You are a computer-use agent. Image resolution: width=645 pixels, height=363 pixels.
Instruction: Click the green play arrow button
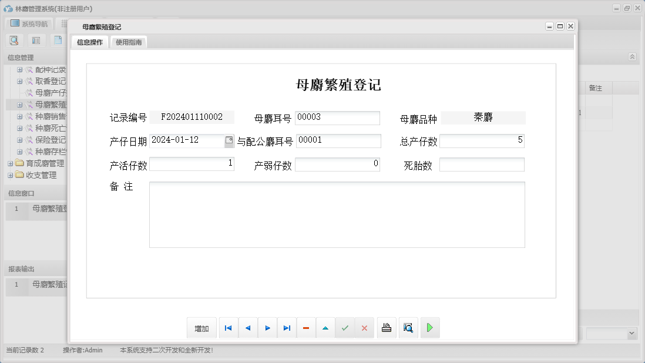point(430,328)
